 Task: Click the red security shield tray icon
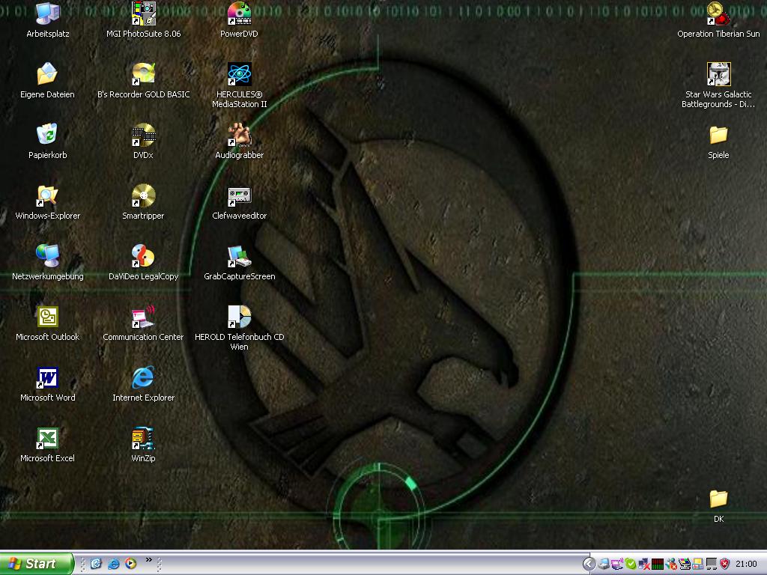(x=724, y=564)
